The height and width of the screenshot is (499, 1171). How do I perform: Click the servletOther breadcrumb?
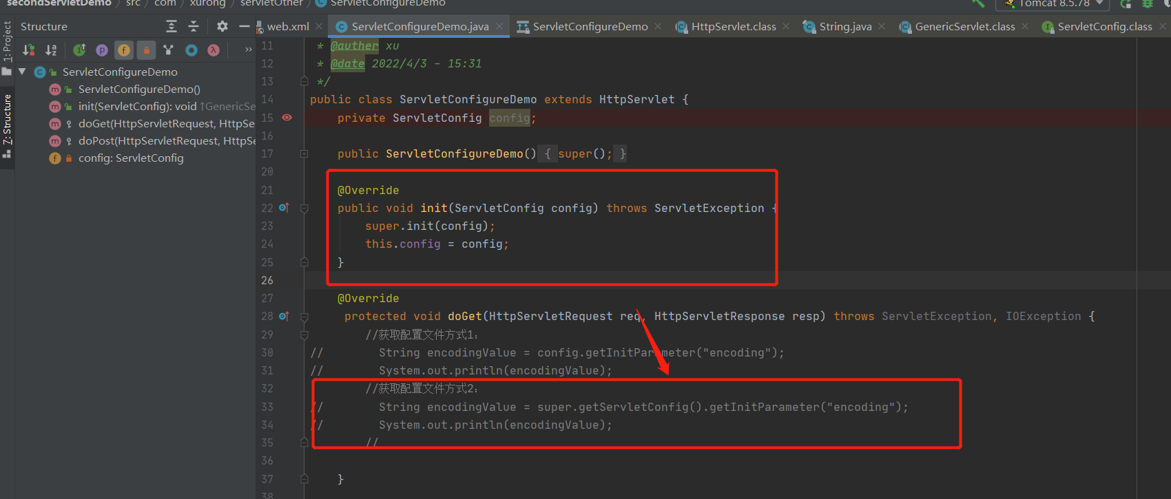click(x=271, y=3)
